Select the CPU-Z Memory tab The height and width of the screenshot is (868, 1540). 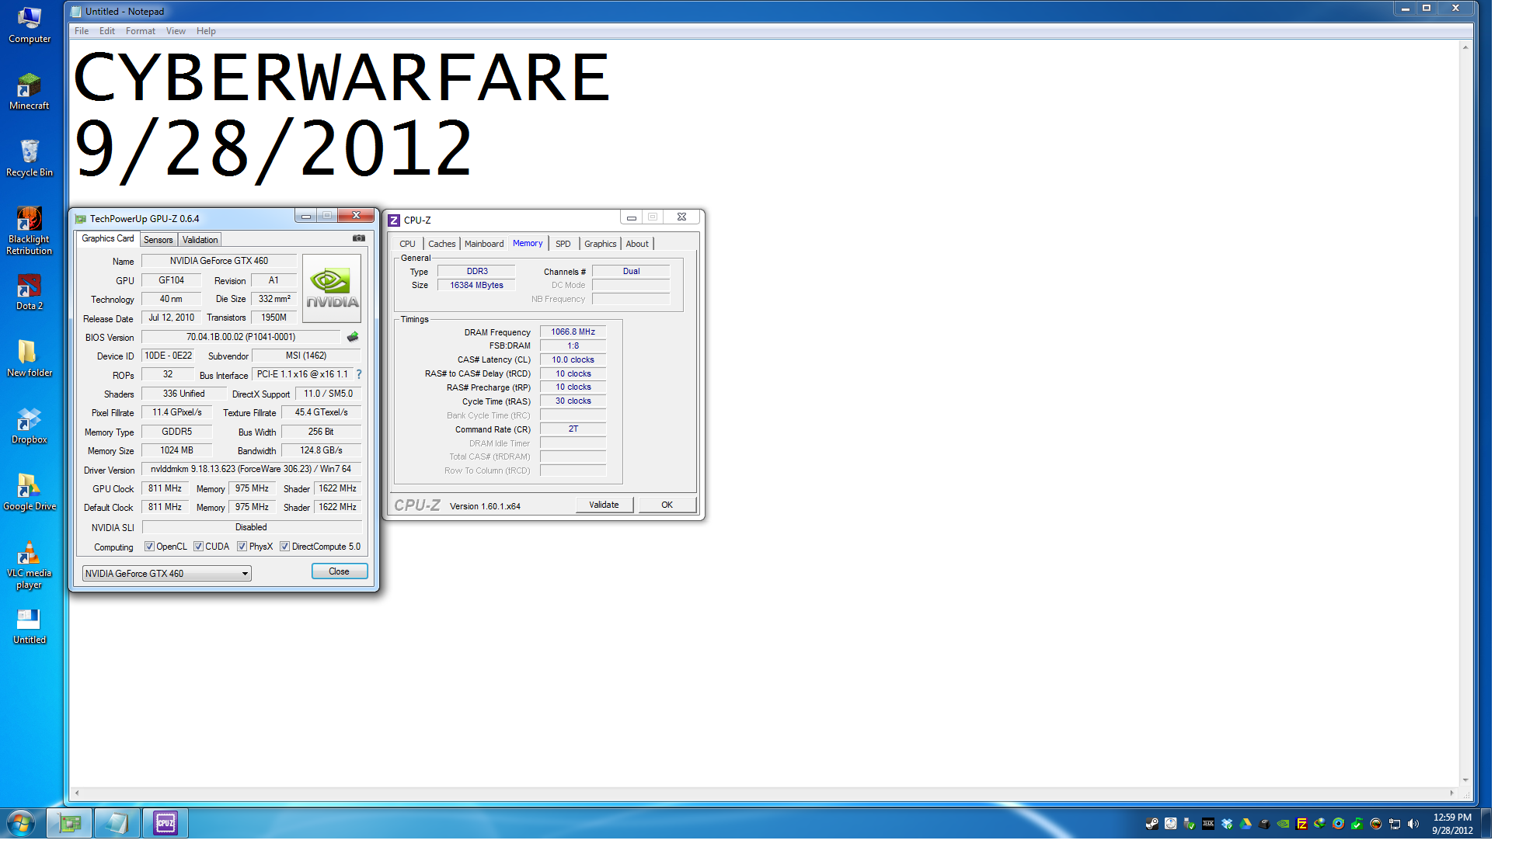(x=528, y=243)
